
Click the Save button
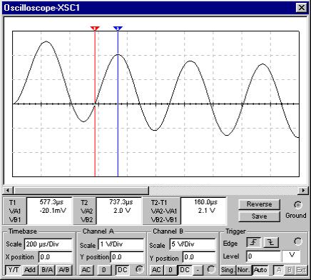259,216
